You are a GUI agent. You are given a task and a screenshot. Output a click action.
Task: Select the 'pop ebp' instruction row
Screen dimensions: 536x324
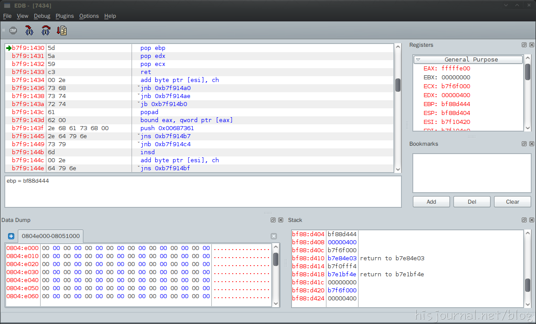pyautogui.click(x=199, y=48)
